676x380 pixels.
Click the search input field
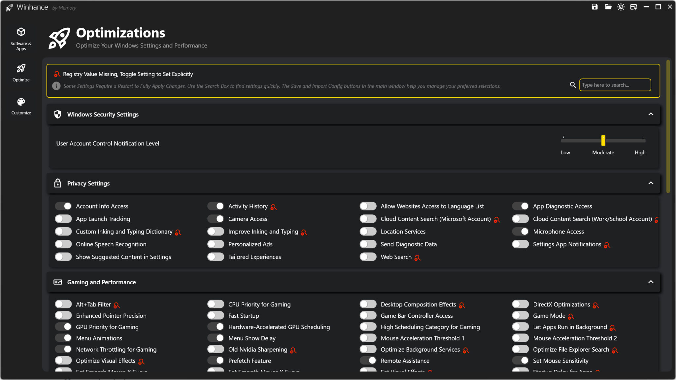pos(615,85)
